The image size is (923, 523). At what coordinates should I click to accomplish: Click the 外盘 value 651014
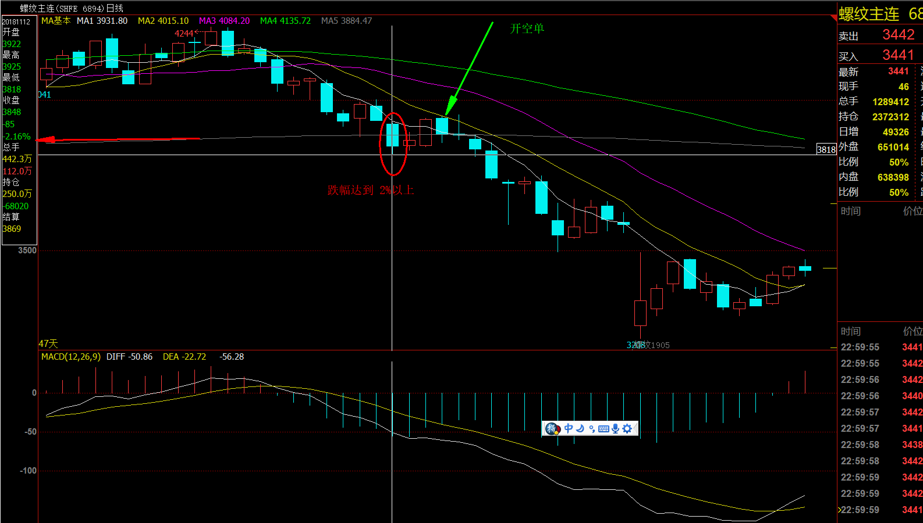click(x=893, y=147)
